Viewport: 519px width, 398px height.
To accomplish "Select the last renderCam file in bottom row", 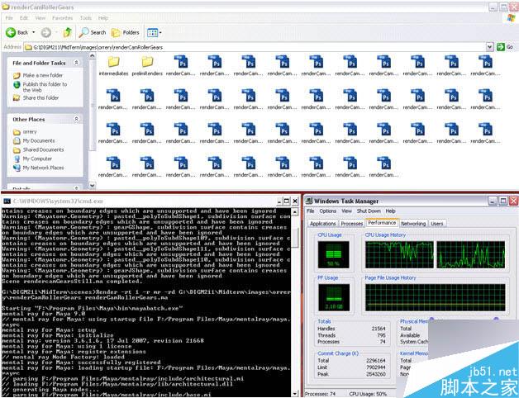I will tap(384, 163).
